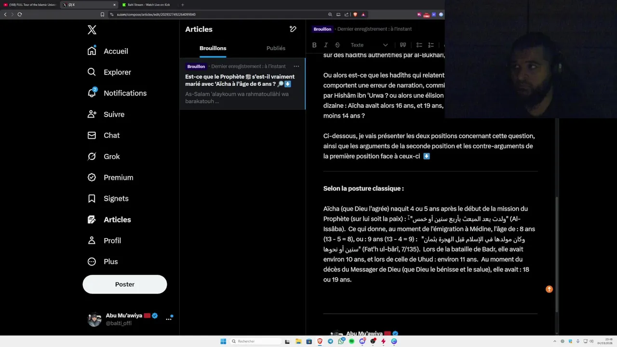
Task: Open Brave browser taskbar icon
Action: pos(320,341)
